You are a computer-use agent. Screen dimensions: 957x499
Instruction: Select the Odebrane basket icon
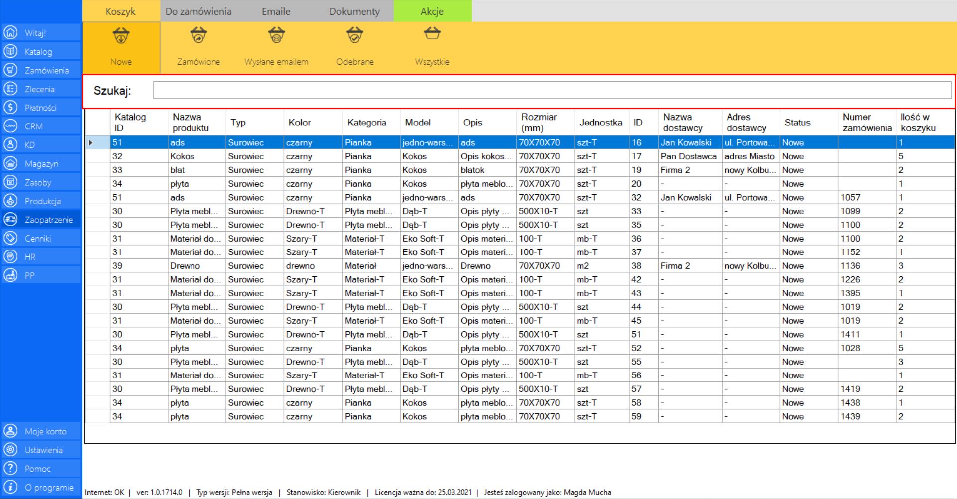click(355, 36)
